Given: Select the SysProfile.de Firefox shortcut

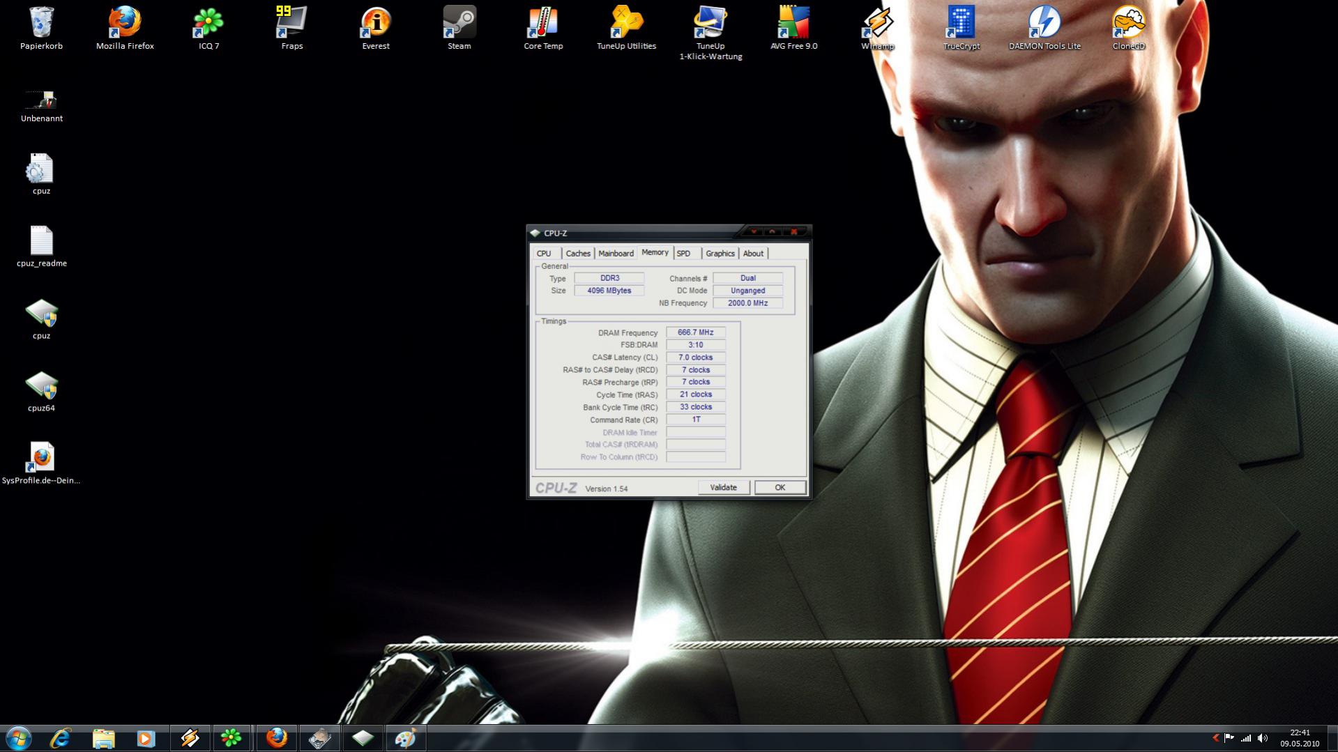Looking at the screenshot, I should (41, 463).
